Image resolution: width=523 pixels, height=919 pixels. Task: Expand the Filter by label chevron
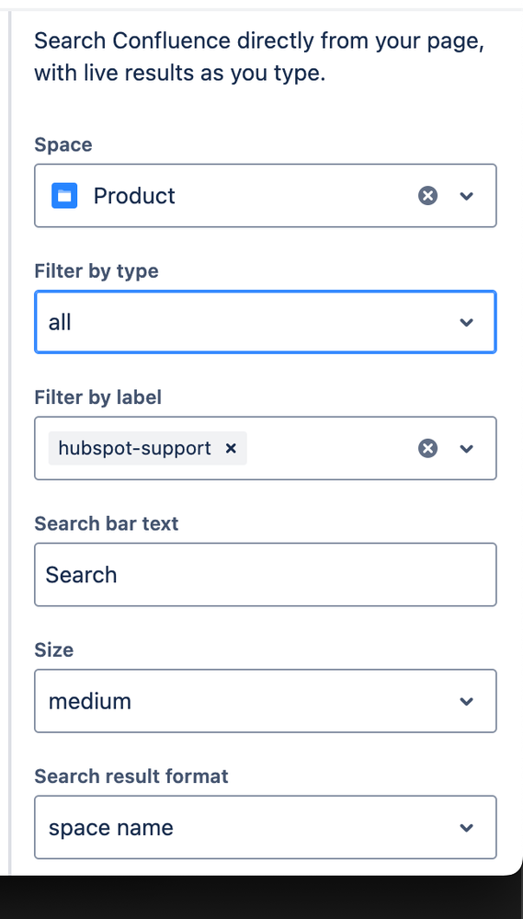[x=466, y=448]
